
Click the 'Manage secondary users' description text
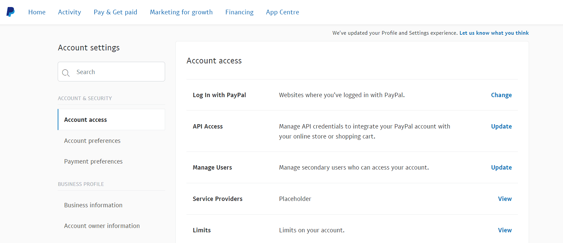pyautogui.click(x=354, y=167)
